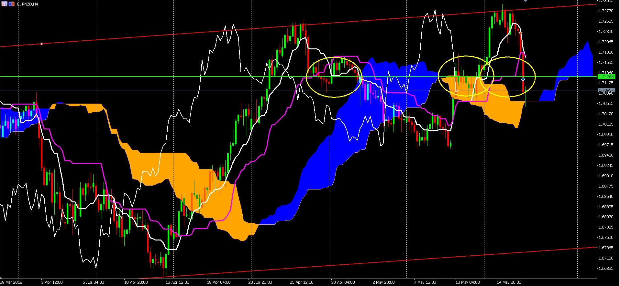Image resolution: width=620 pixels, height=286 pixels.
Task: Click the 1.71830 price scale value
Action: (607, 52)
